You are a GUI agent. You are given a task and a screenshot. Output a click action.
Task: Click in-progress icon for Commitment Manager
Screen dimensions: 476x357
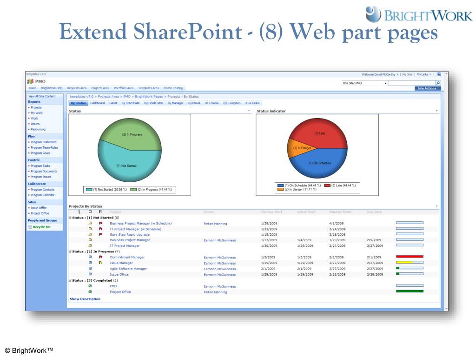pos(90,257)
